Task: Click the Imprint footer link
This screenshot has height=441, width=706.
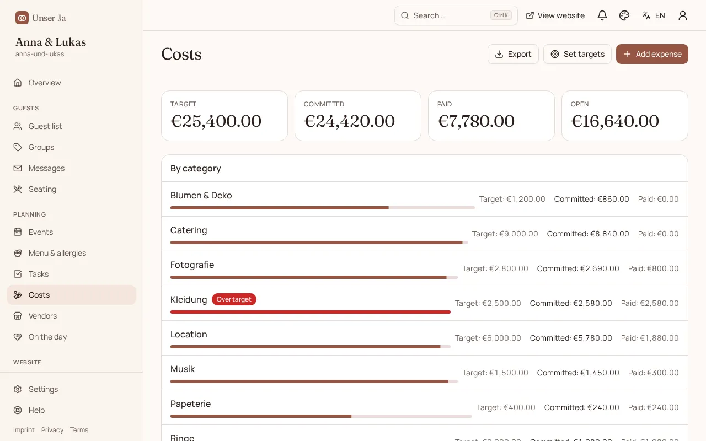Action: [24, 430]
